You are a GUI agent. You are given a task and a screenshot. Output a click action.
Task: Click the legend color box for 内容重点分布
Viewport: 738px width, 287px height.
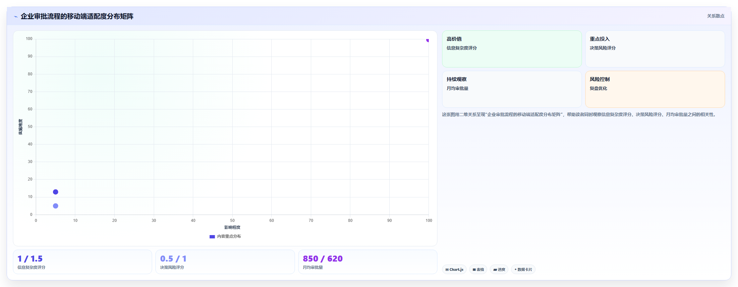pos(212,237)
